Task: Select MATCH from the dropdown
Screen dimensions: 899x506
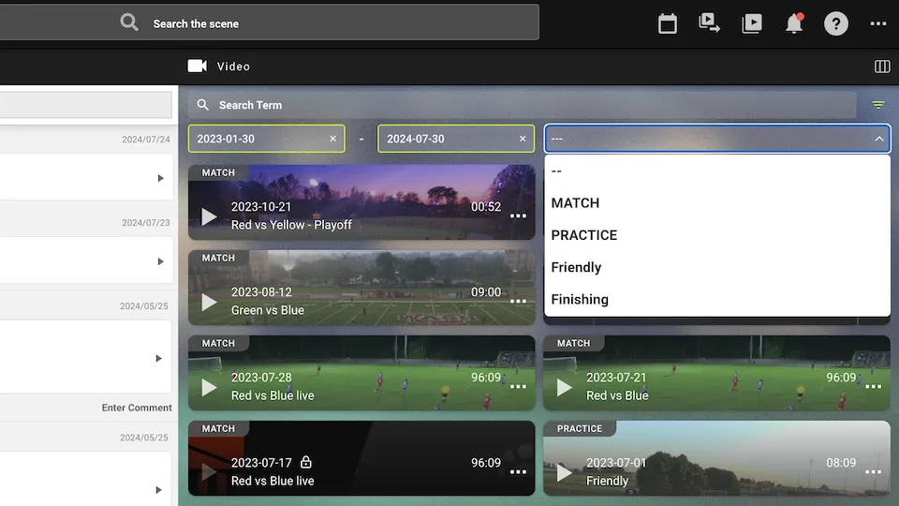Action: click(716, 203)
